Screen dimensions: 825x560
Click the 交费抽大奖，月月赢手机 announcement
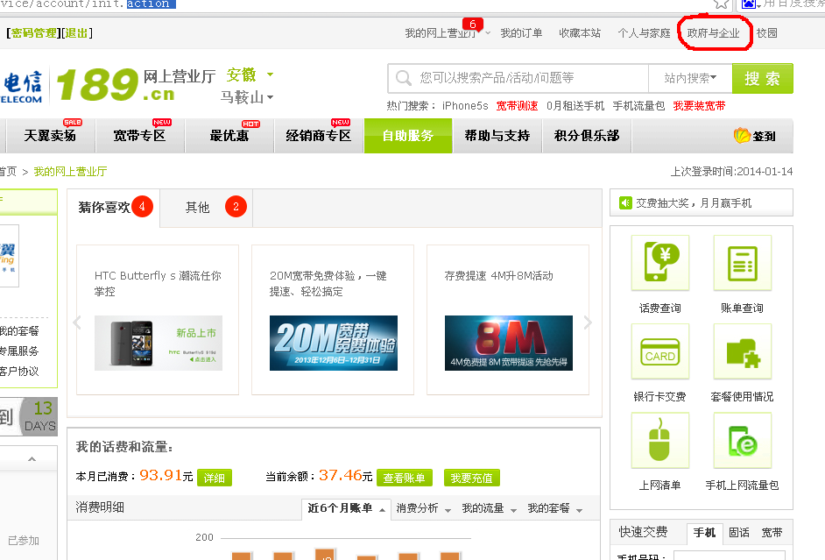point(694,203)
